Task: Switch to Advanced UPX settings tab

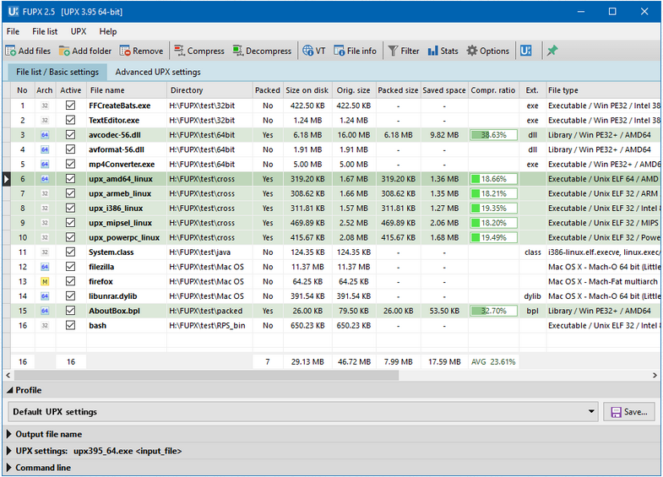Action: coord(158,73)
